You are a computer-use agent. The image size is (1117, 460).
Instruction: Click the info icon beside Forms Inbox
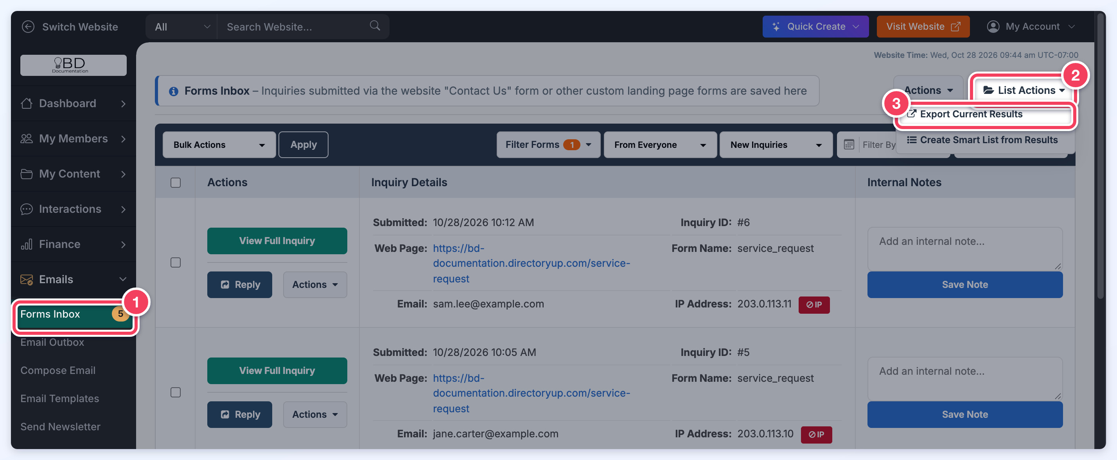pyautogui.click(x=173, y=91)
